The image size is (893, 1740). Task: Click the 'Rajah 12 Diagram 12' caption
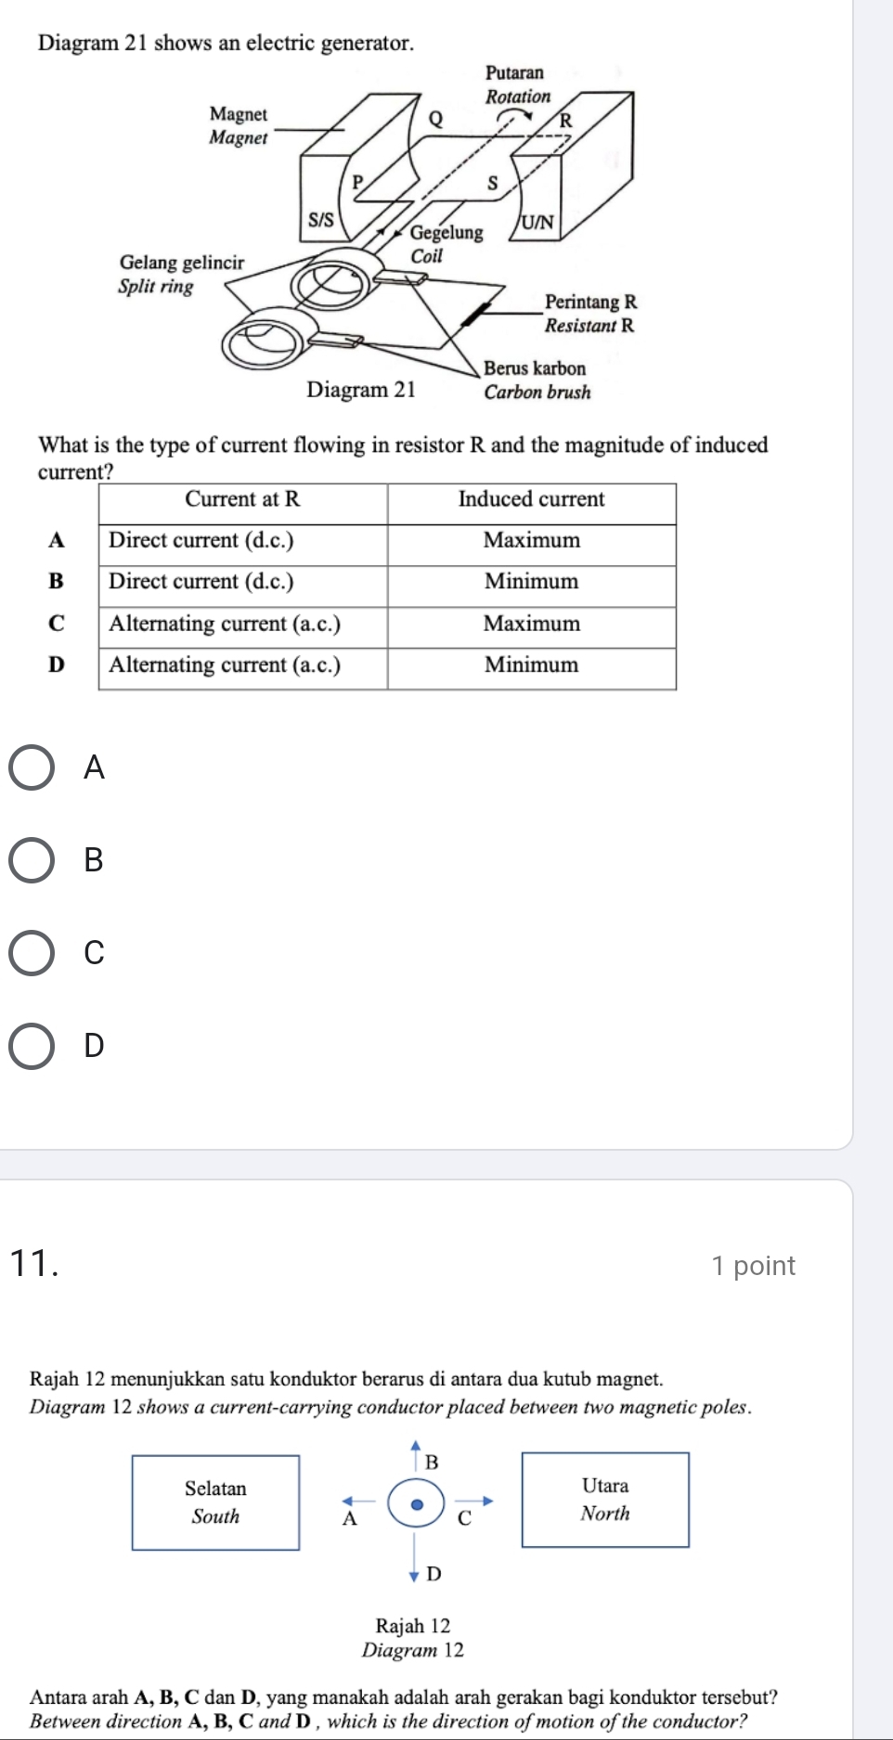(x=413, y=1638)
